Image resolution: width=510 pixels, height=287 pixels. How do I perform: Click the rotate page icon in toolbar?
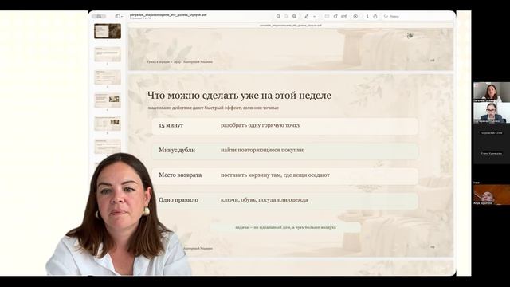point(335,16)
